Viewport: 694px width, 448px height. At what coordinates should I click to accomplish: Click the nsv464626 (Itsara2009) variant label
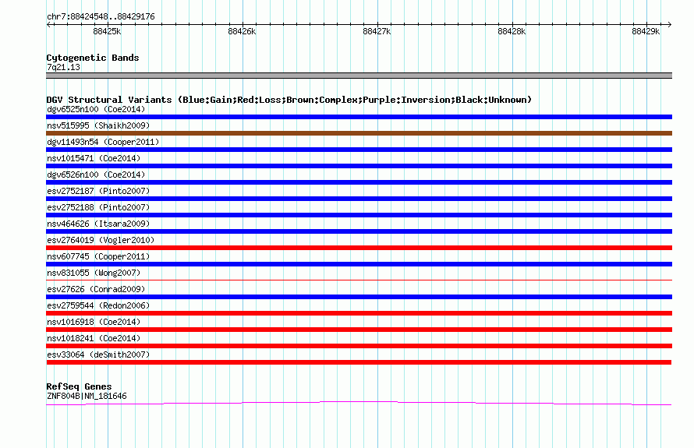[x=98, y=224]
